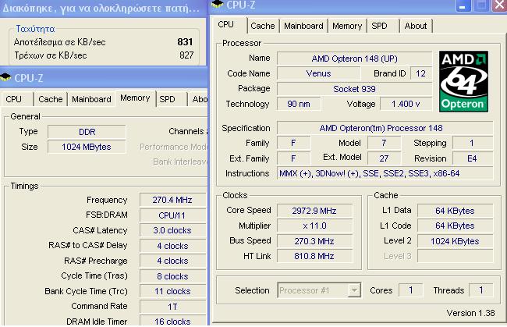Open Cache tab in left CPU-Z window
The height and width of the screenshot is (327, 507).
point(50,99)
